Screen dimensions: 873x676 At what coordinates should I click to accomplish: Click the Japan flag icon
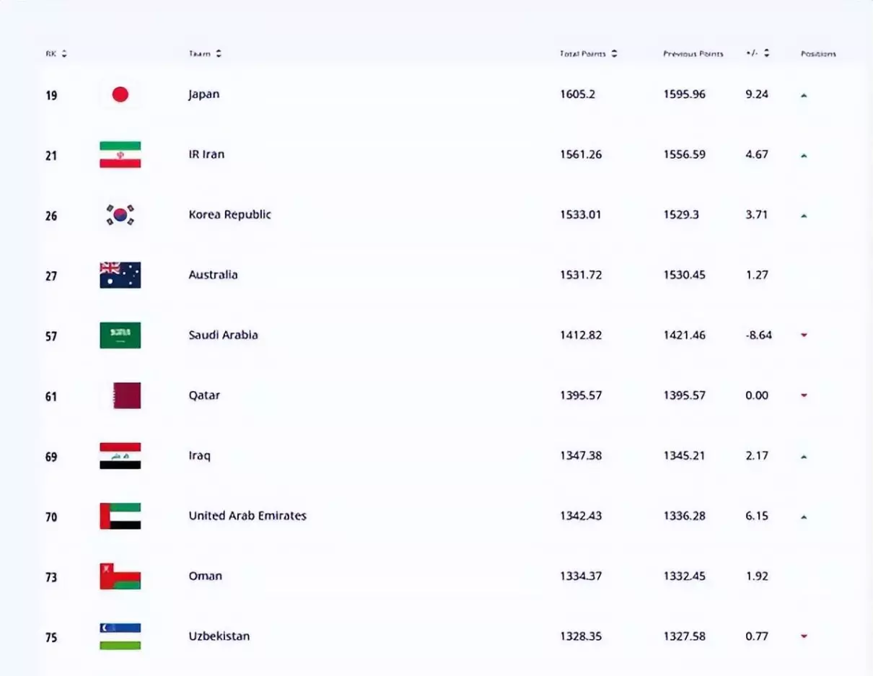(x=120, y=95)
